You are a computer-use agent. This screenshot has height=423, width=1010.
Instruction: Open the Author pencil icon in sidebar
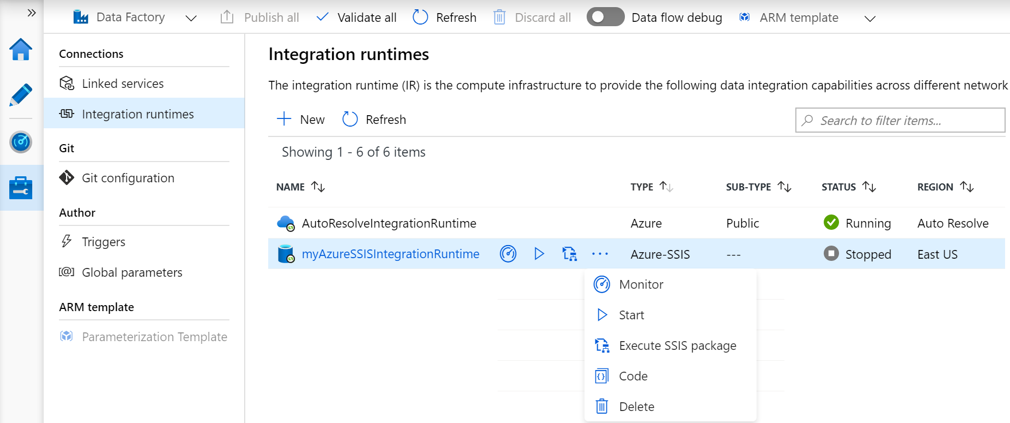pos(21,95)
